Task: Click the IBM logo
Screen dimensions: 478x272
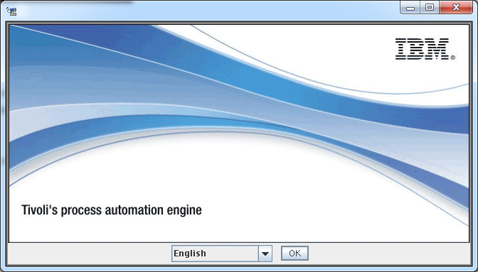Action: coord(425,49)
